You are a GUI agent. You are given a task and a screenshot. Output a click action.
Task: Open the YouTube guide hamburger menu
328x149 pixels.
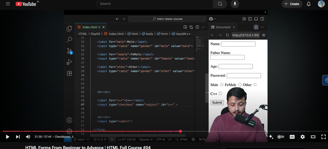8,4
